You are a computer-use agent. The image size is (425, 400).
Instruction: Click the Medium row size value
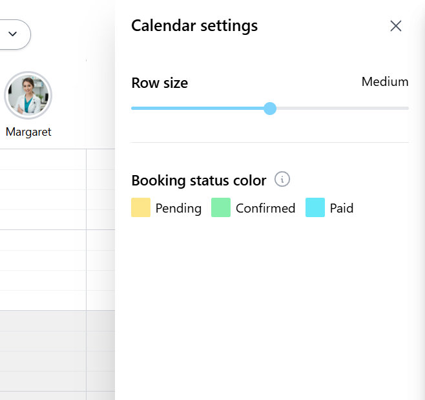(x=384, y=82)
